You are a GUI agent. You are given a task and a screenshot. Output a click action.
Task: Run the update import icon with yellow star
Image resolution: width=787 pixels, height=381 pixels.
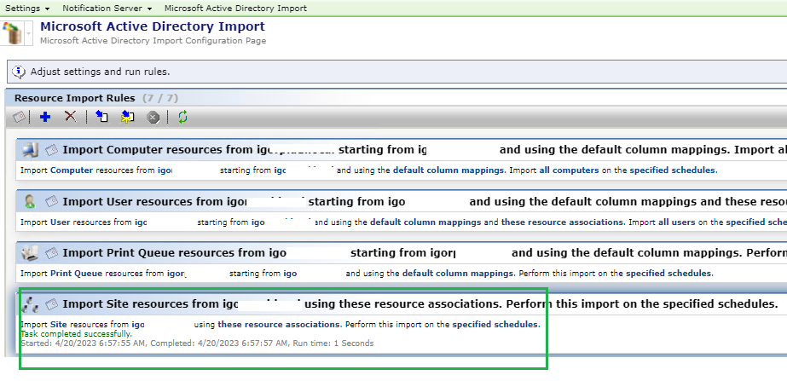(128, 117)
